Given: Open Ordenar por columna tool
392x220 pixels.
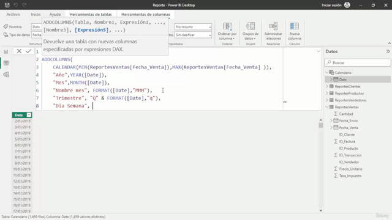Looking at the screenshot, I should 227,31.
